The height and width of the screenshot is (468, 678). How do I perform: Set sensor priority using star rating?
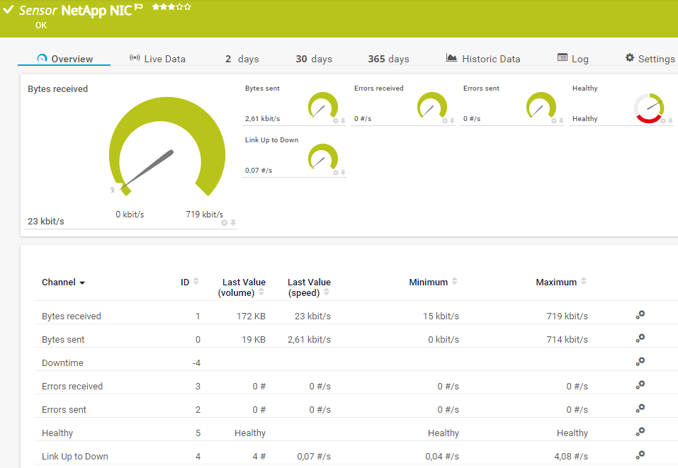171,7
